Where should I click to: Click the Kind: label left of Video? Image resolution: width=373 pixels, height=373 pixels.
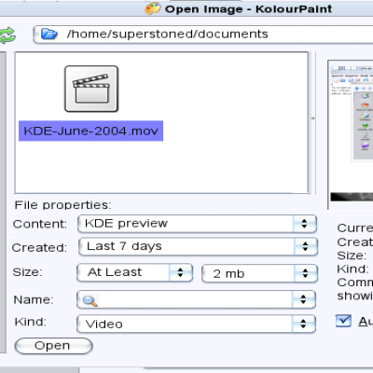[31, 322]
